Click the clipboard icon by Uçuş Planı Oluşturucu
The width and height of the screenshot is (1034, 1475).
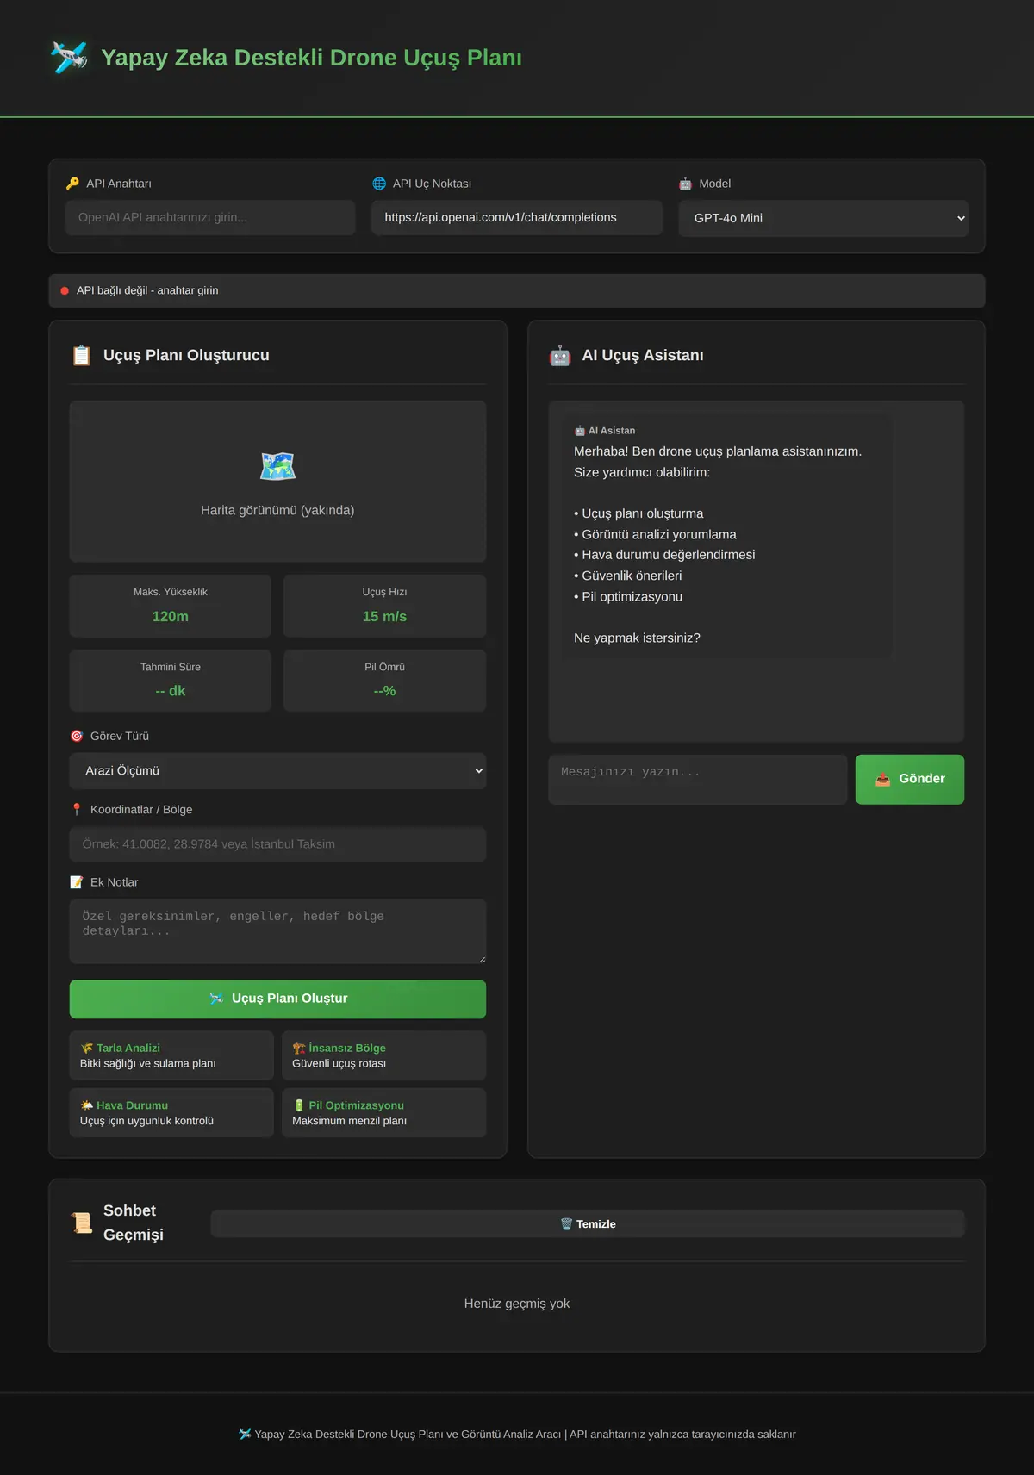click(82, 355)
